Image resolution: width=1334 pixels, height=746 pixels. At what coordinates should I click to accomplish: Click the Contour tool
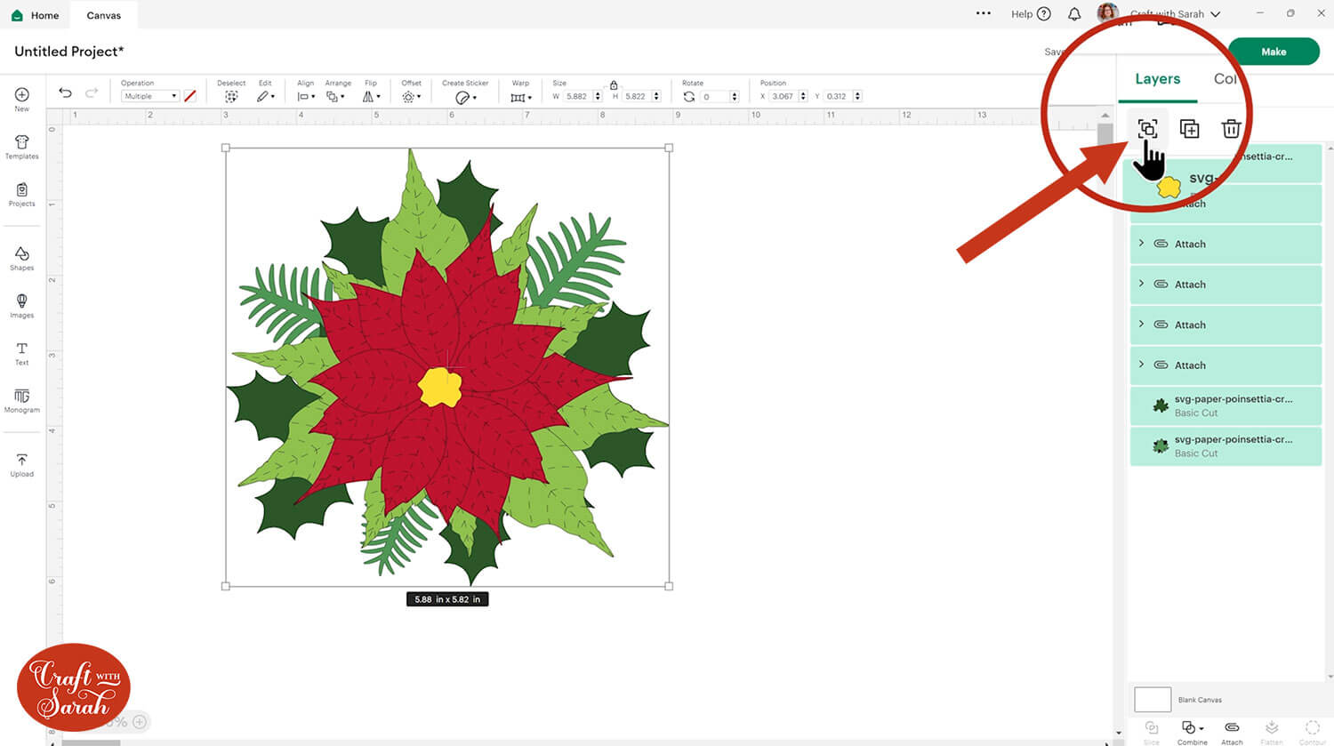click(1312, 731)
